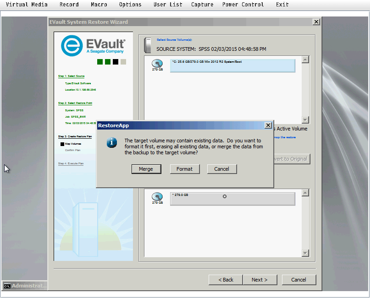Click the target volume list scroll-up arrow
Viewport: 370px width, 298px height.
coord(305,193)
